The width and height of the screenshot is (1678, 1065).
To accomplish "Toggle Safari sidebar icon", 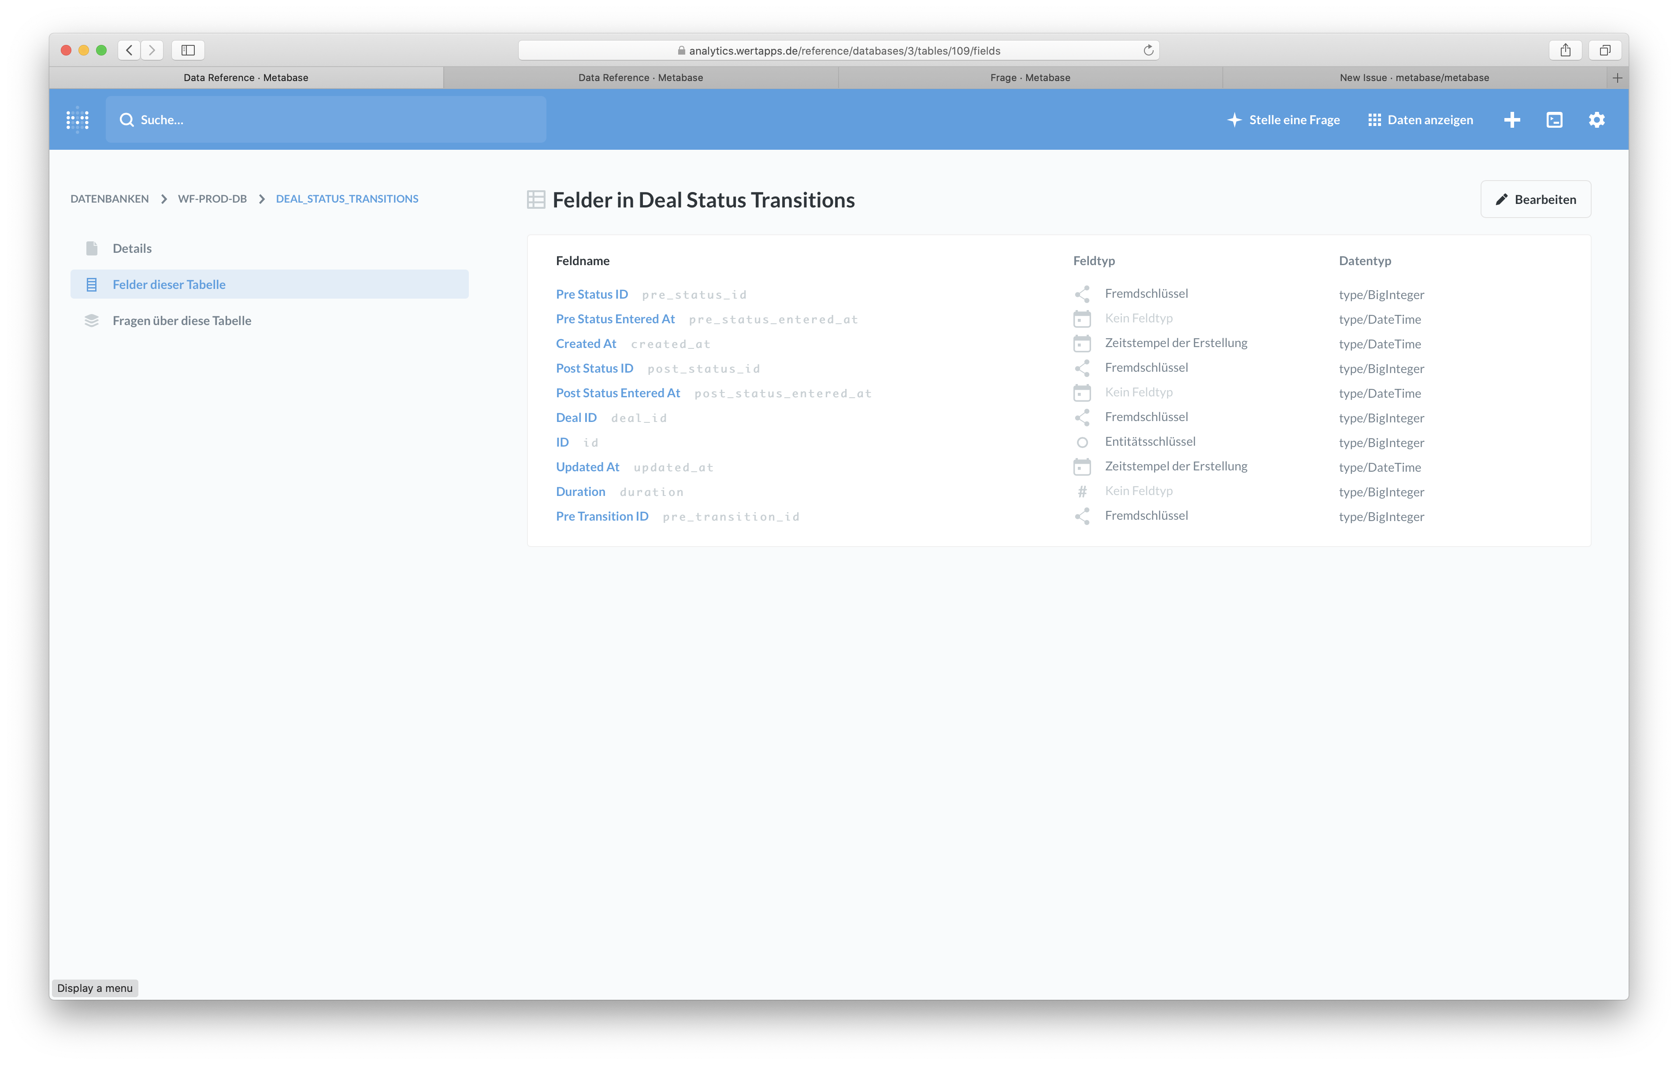I will [x=187, y=50].
